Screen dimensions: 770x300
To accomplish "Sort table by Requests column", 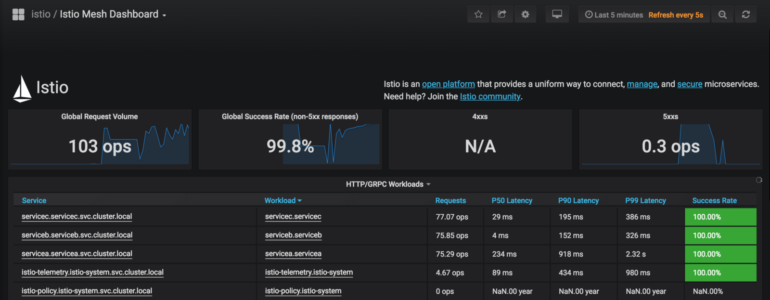I will click(450, 200).
